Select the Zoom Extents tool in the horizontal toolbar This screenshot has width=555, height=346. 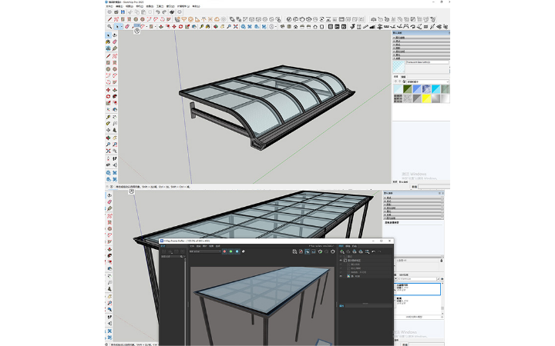[x=235, y=26]
